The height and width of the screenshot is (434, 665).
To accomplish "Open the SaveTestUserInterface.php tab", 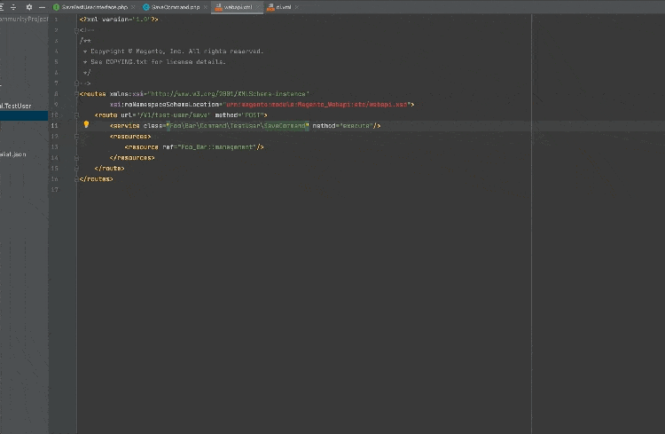I will point(93,6).
